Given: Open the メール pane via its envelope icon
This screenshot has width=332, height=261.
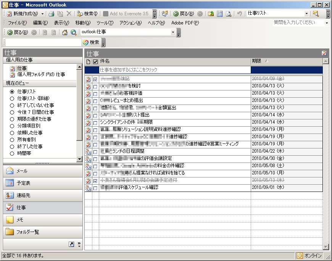Looking at the screenshot, I should tap(10, 171).
